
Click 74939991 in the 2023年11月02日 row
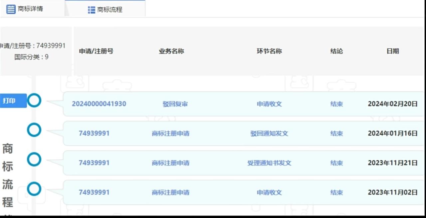94,192
